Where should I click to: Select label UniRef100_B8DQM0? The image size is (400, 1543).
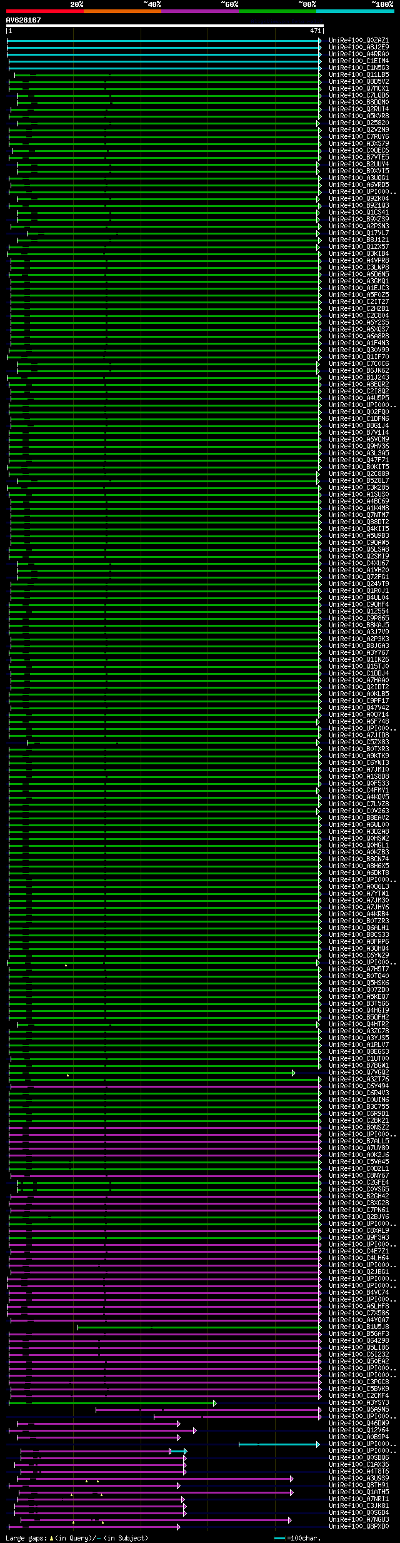(359, 103)
